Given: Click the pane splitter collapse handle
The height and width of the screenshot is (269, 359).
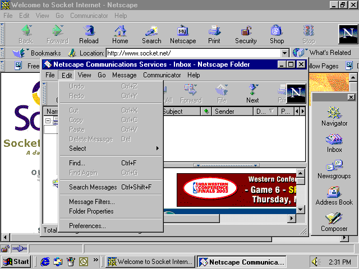Looking at the screenshot, I should pyautogui.click(x=227, y=165).
